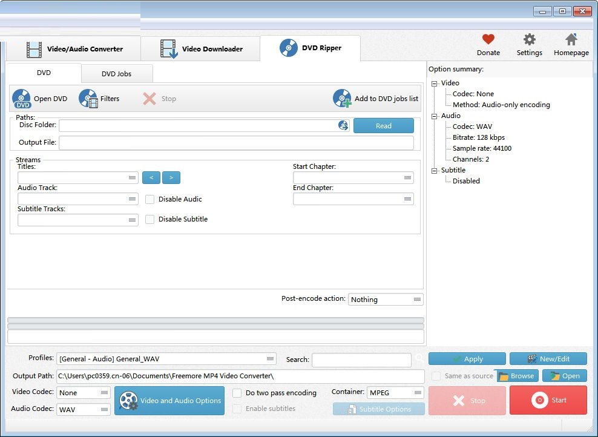Click the disc folder browse icon

point(343,125)
